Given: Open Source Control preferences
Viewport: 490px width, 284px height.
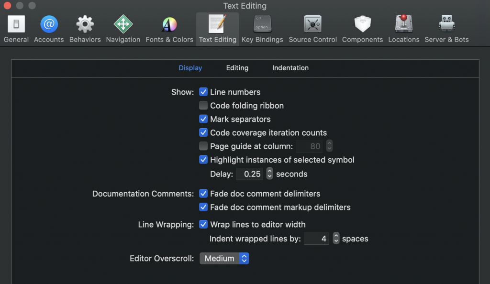Looking at the screenshot, I should coord(313,29).
